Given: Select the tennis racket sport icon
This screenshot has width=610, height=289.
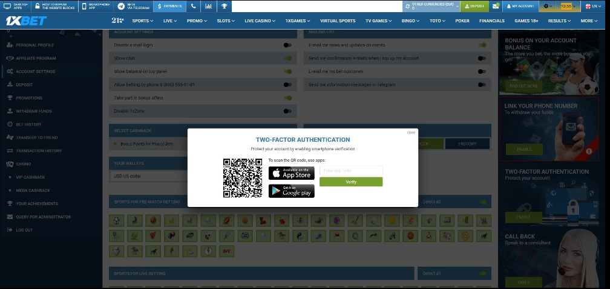Looking at the screenshot, I should (x=226, y=236).
